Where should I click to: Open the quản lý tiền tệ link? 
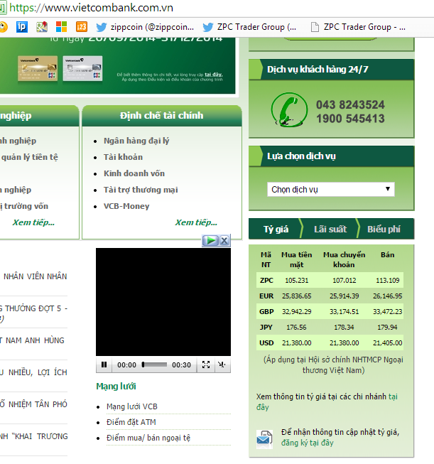pos(29,157)
